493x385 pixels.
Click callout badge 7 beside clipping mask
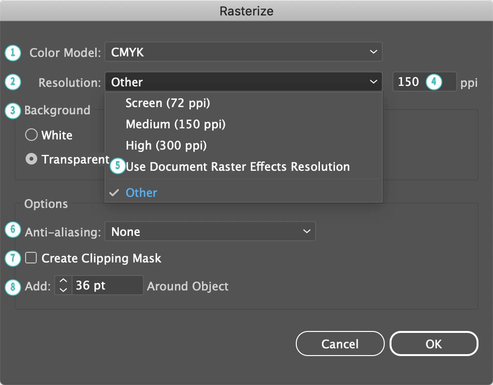[13, 258]
